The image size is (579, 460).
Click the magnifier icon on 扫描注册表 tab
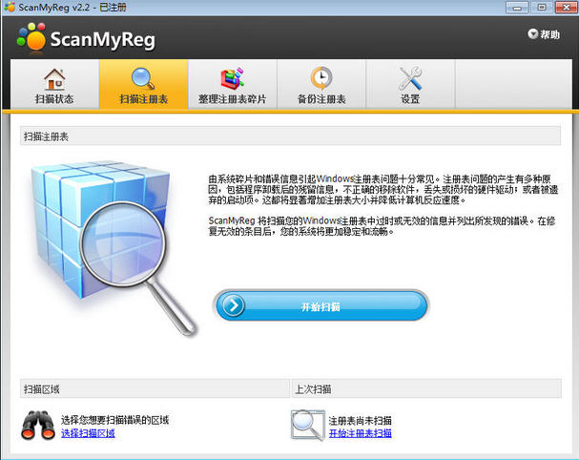[143, 77]
